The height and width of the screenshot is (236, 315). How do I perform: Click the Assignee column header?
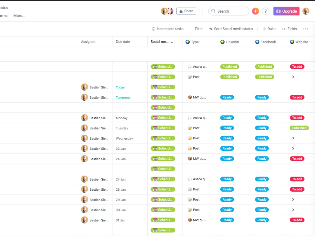[x=95, y=42]
